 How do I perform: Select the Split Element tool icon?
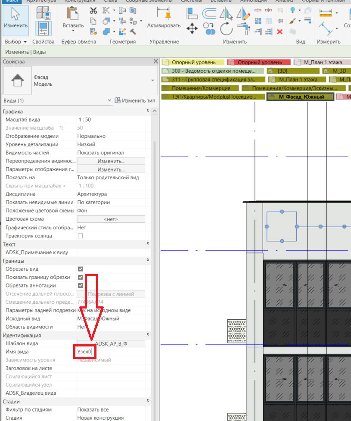258,10
